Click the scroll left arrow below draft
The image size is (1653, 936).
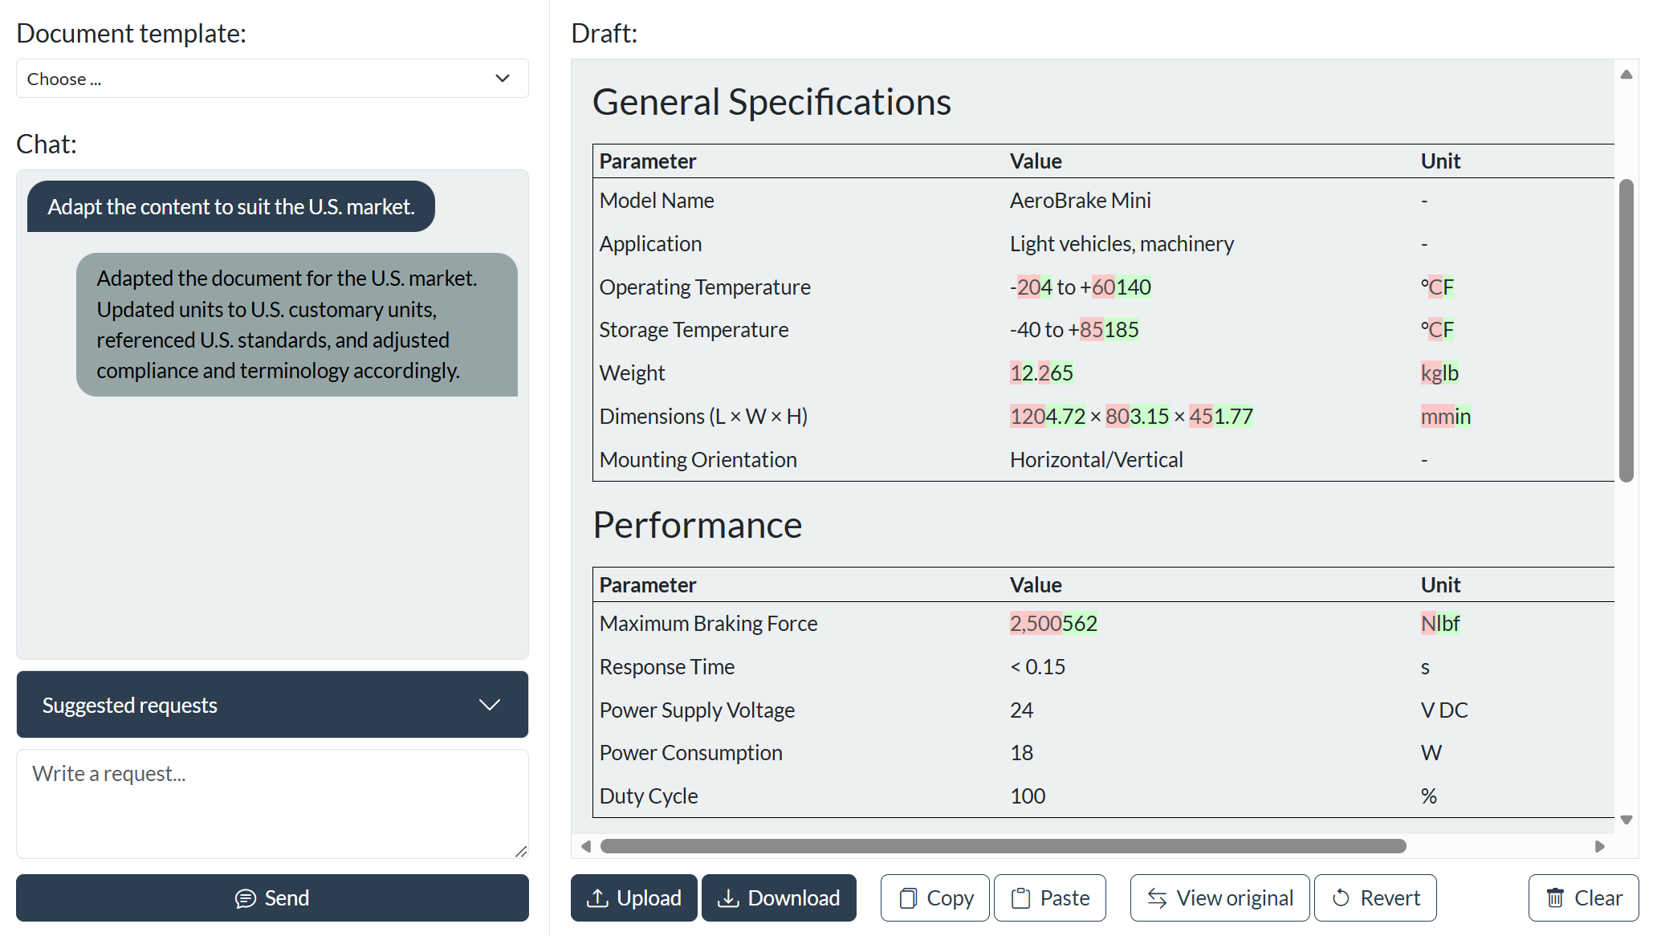[x=586, y=846]
